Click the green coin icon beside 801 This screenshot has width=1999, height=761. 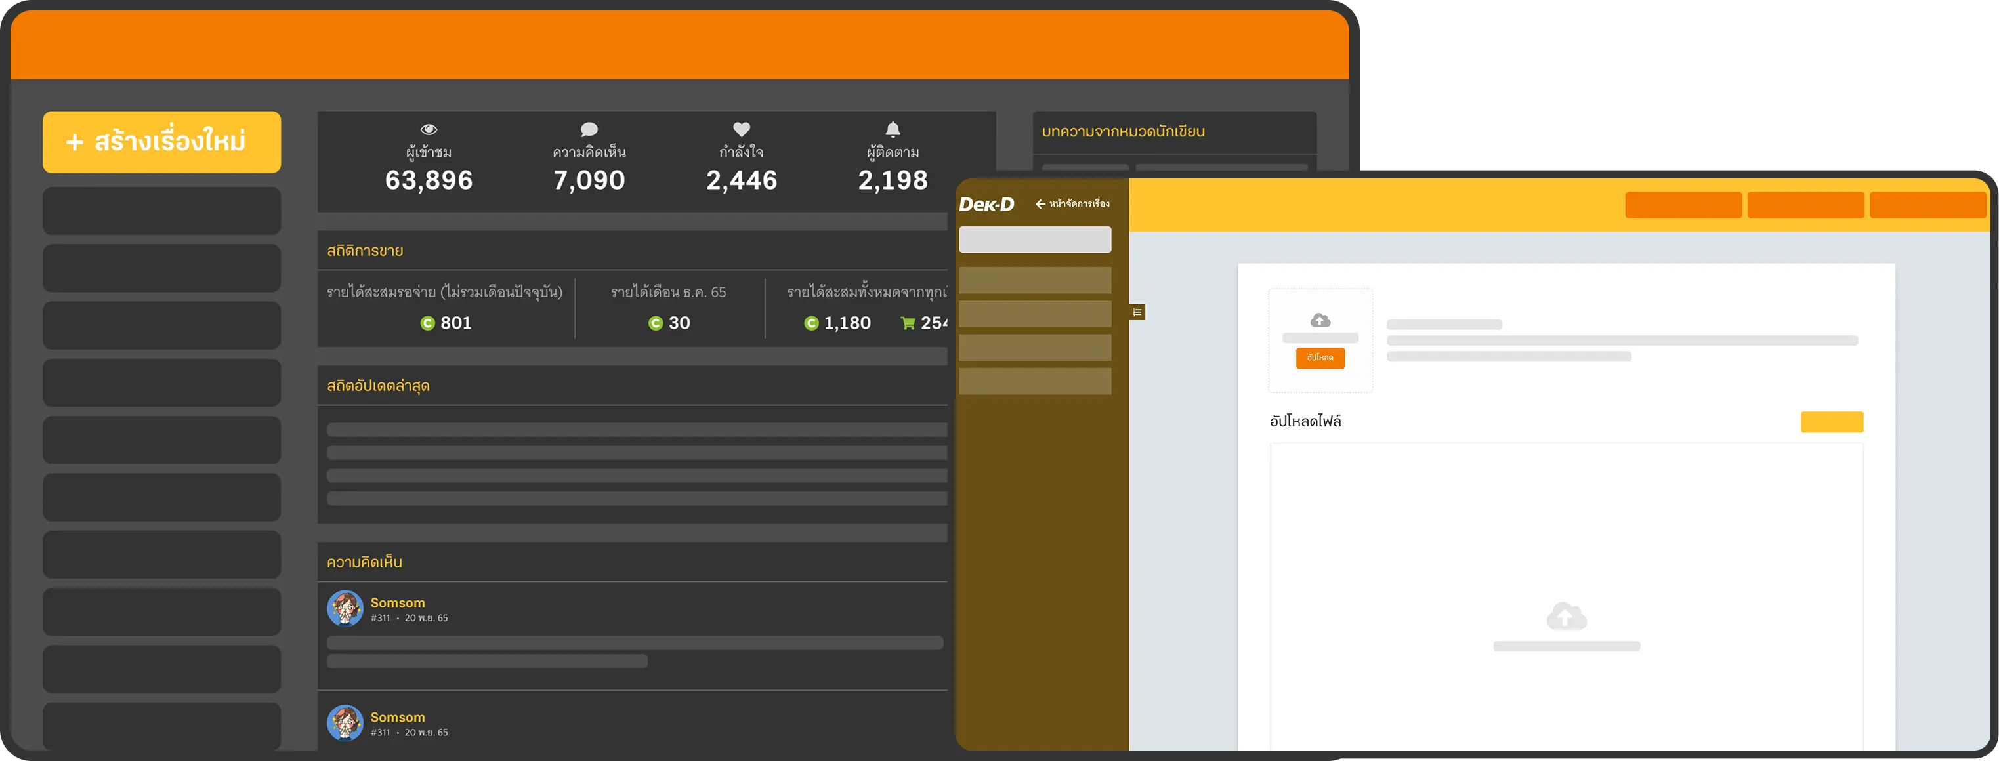tap(427, 323)
